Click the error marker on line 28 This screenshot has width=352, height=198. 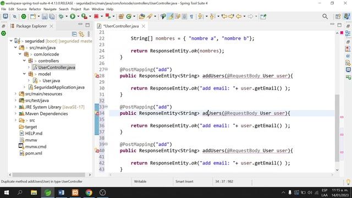pos(97,76)
